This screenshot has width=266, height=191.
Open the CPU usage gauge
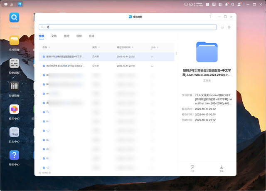[186, 5]
